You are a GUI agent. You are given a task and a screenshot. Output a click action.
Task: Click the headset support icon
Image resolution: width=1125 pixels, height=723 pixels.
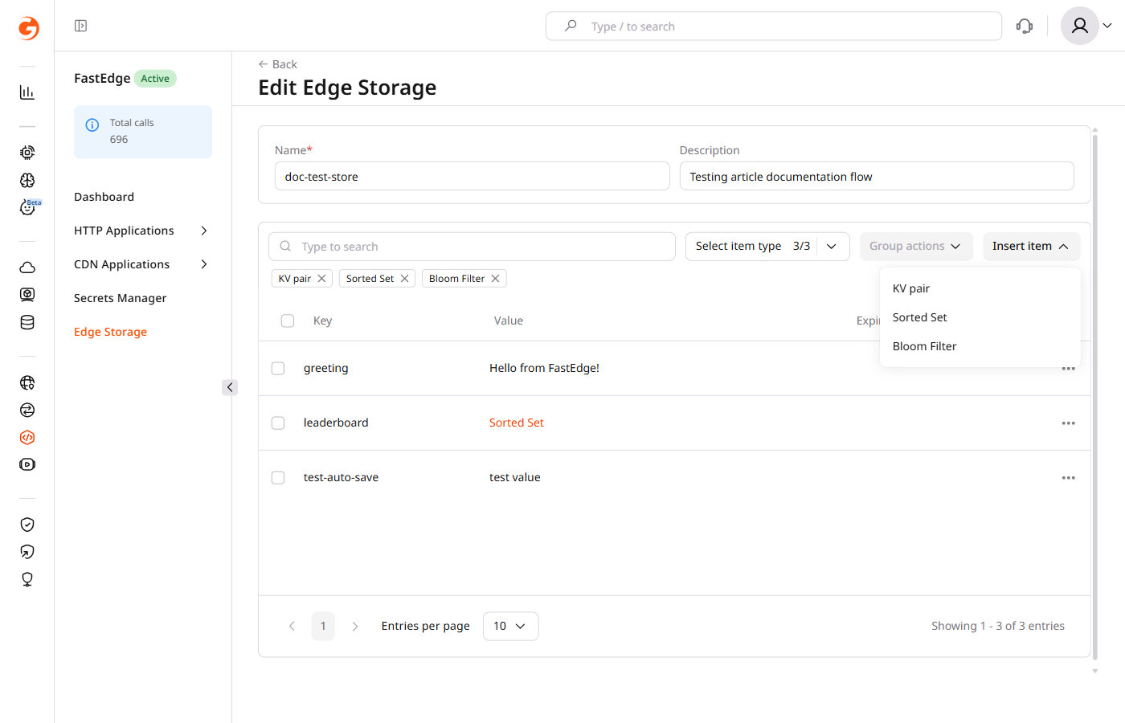1025,26
